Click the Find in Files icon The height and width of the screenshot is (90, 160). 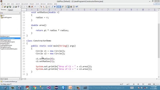[46, 7]
